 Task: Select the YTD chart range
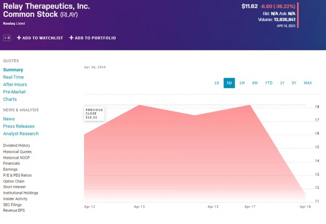[x=268, y=83]
